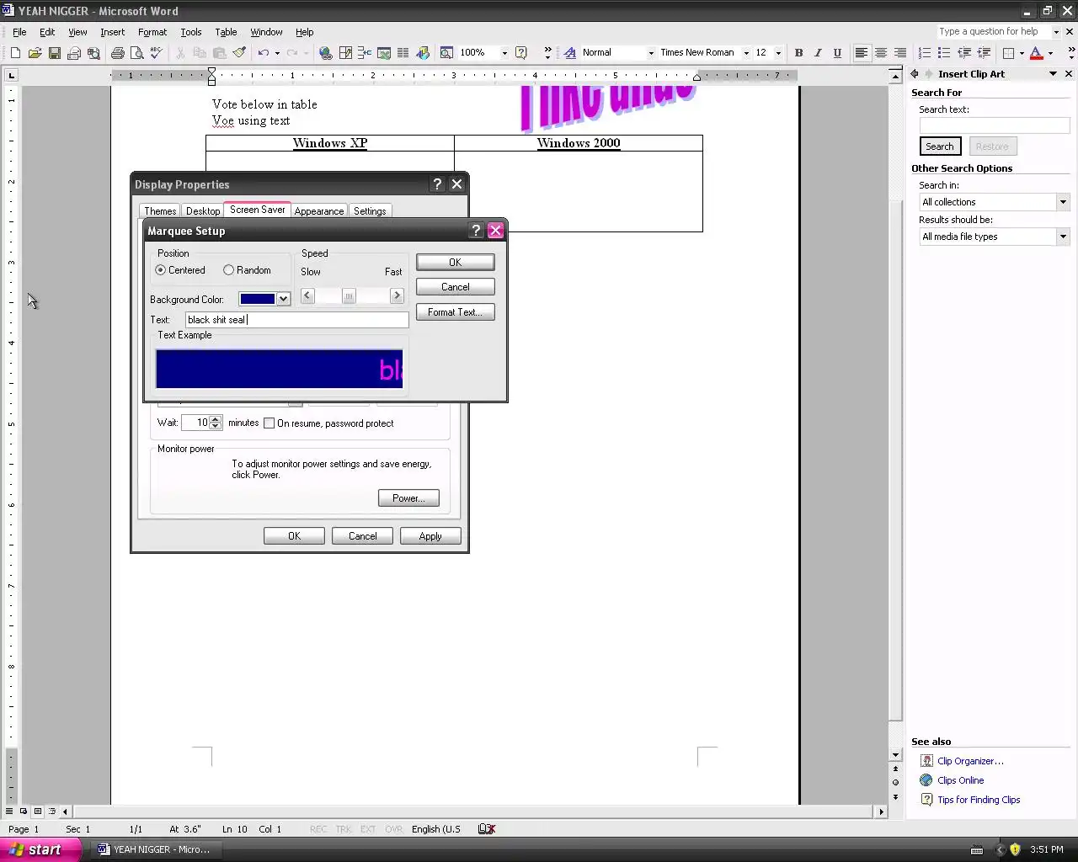Apply italic formatting
This screenshot has height=862, width=1078.
(818, 52)
